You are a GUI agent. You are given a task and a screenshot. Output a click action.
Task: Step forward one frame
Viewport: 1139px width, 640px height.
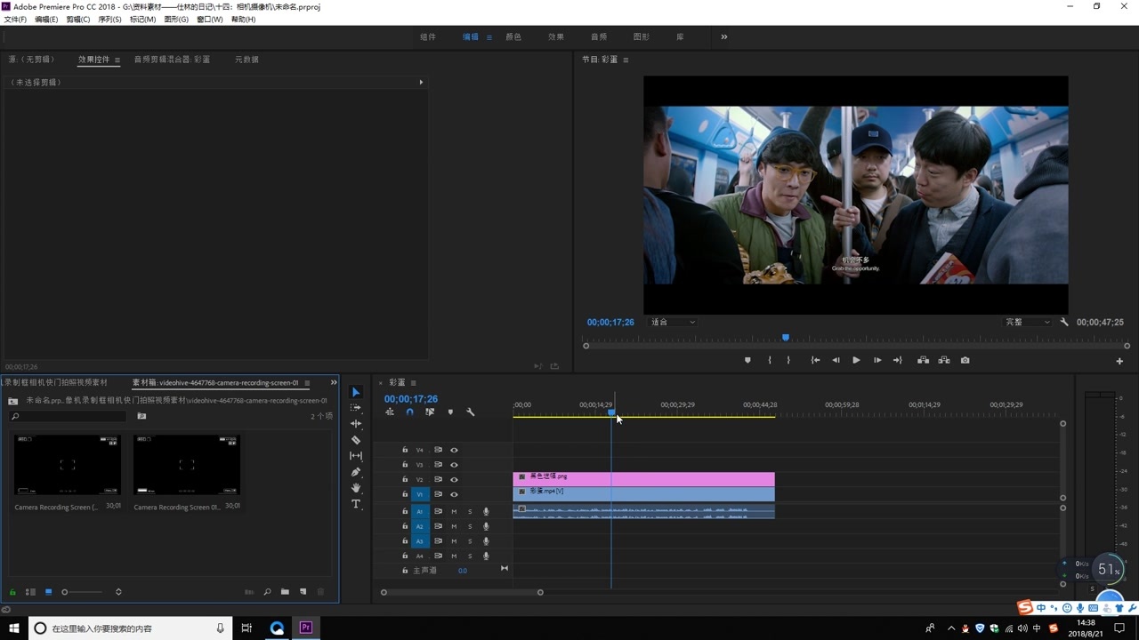click(x=877, y=360)
